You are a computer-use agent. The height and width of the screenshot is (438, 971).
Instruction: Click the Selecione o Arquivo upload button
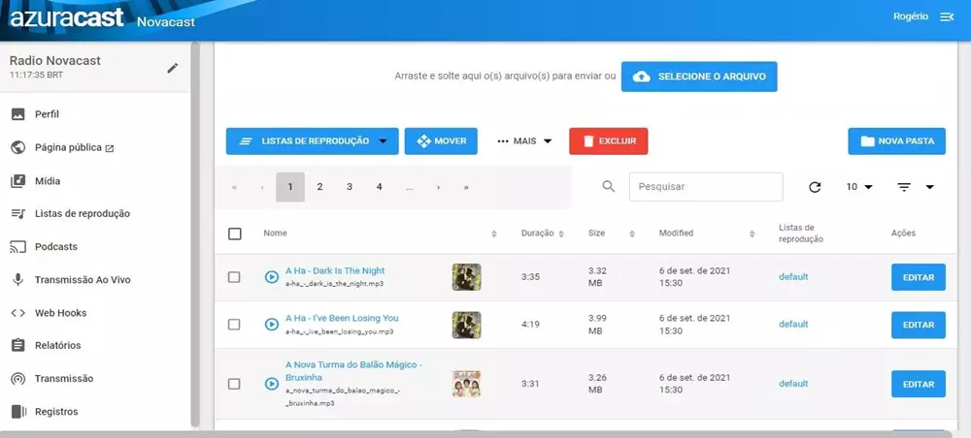[x=699, y=77]
